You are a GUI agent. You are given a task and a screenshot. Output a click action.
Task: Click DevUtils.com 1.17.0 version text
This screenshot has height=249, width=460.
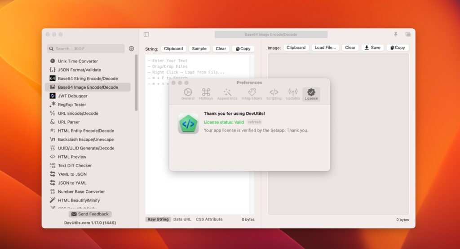tap(90, 223)
